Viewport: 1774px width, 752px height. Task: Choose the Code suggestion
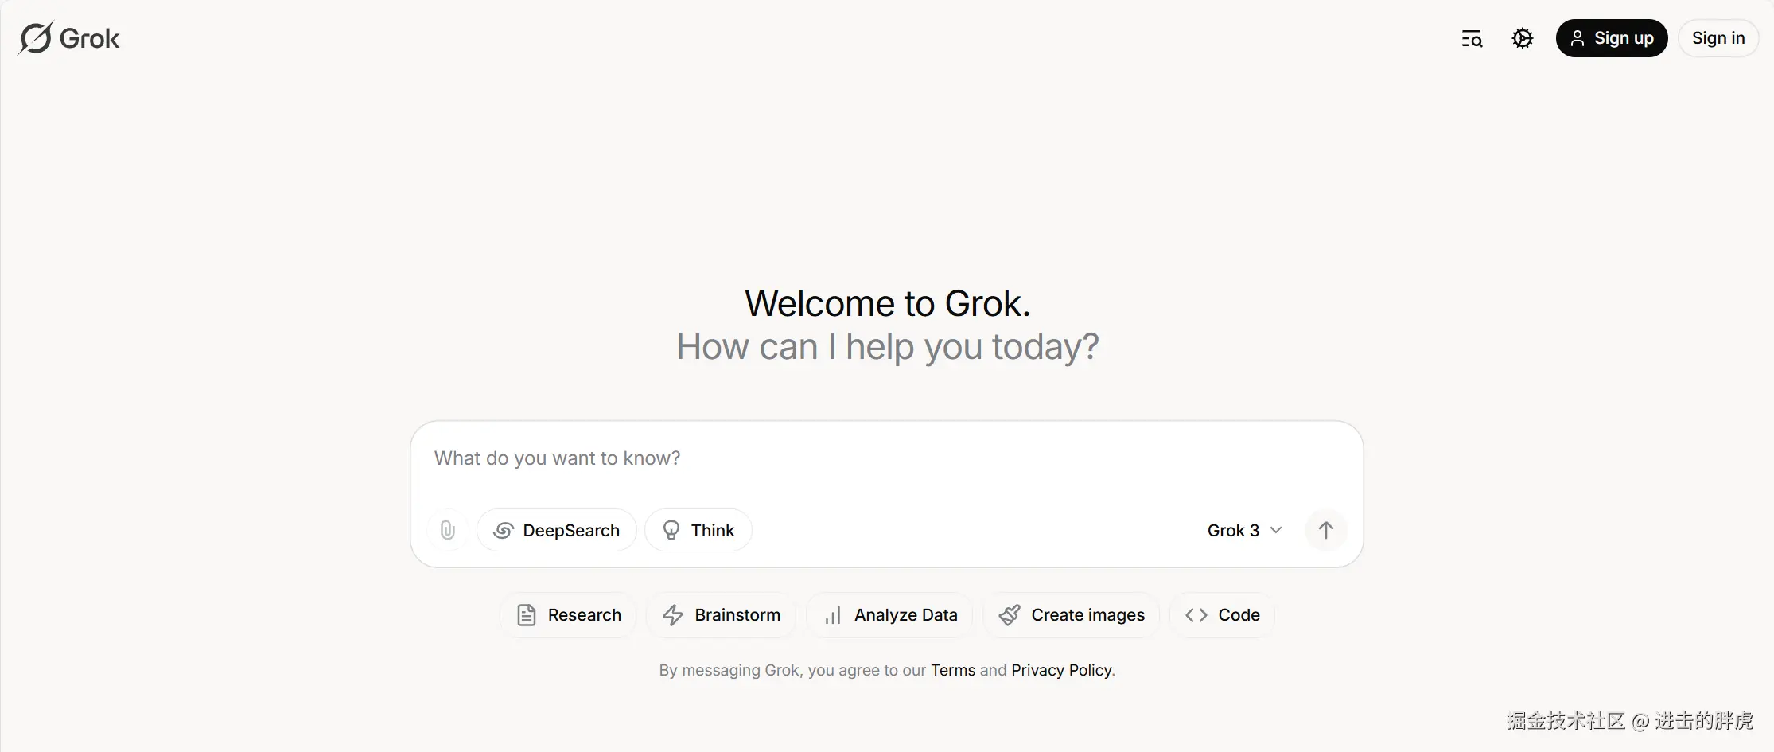[1223, 615]
